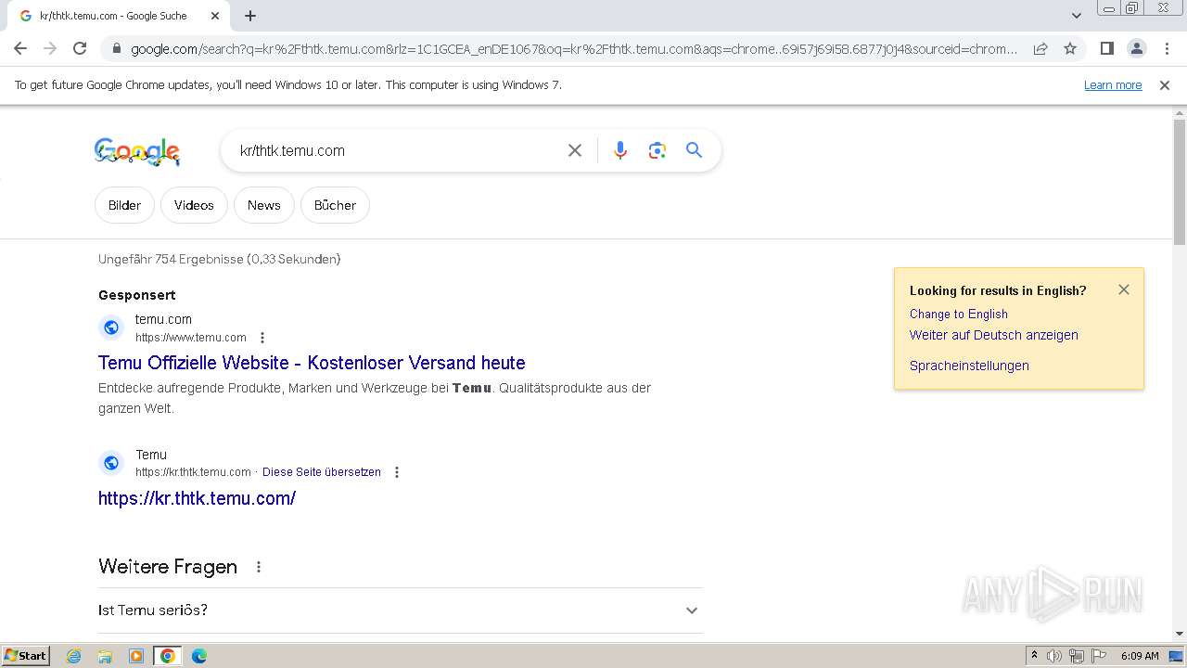1187x668 pixels.
Task: Dismiss the Chrome update infobar
Action: 1165,85
